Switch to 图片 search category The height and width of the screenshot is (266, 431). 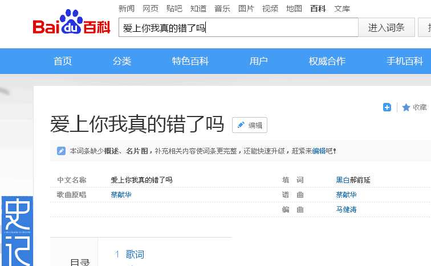[246, 9]
